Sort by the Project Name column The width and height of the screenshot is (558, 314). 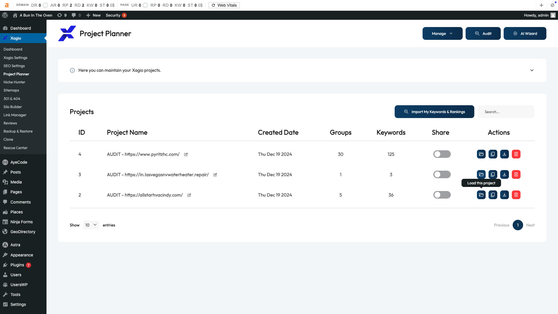coord(127,132)
